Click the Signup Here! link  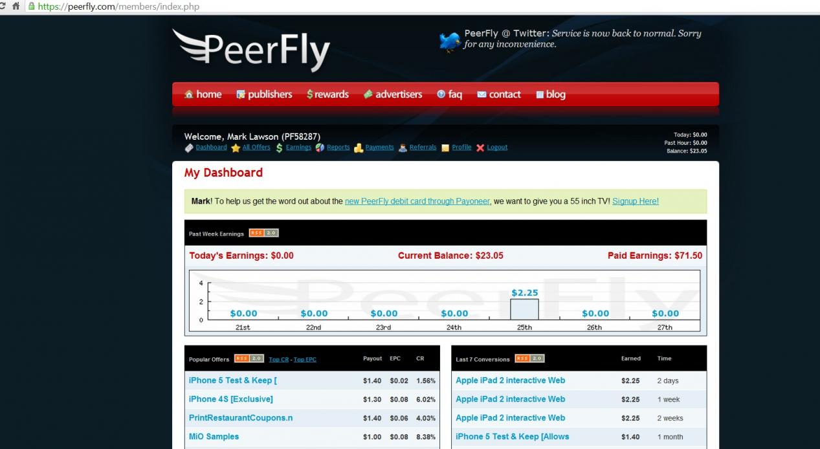(636, 201)
